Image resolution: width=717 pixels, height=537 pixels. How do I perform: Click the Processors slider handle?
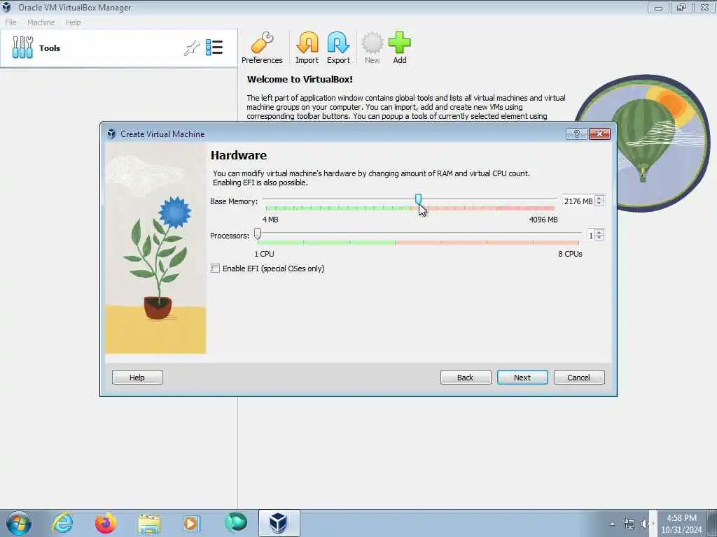(258, 234)
